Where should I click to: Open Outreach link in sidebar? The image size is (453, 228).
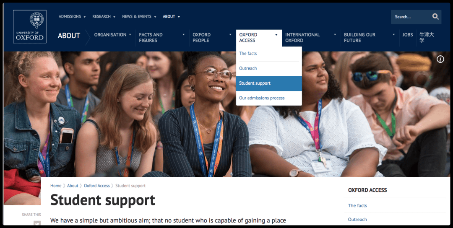click(x=357, y=219)
